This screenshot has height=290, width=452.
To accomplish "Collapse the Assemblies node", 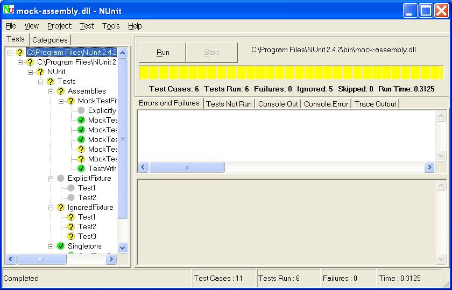I will click(x=51, y=91).
